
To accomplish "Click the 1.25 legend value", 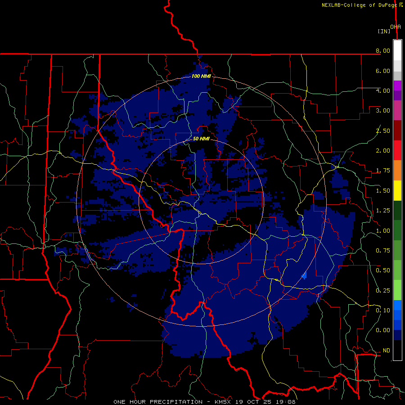I will click(383, 211).
